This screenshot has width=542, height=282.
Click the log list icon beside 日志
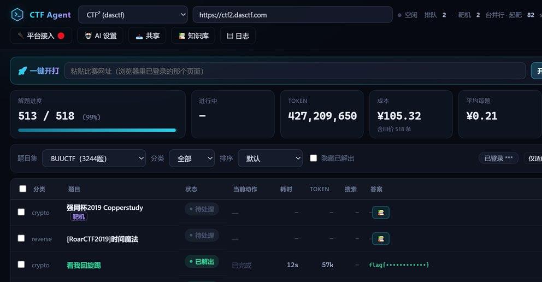(230, 36)
